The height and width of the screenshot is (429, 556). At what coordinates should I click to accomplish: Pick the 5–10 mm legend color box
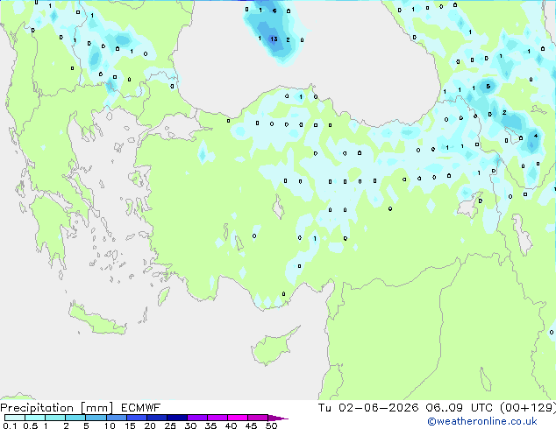coord(96,418)
